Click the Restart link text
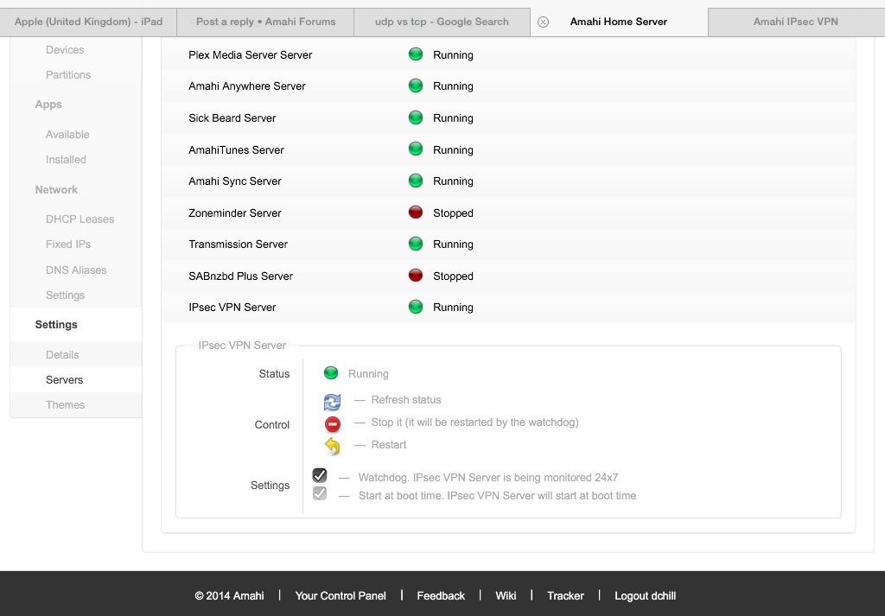This screenshot has height=616, width=885. (x=389, y=445)
